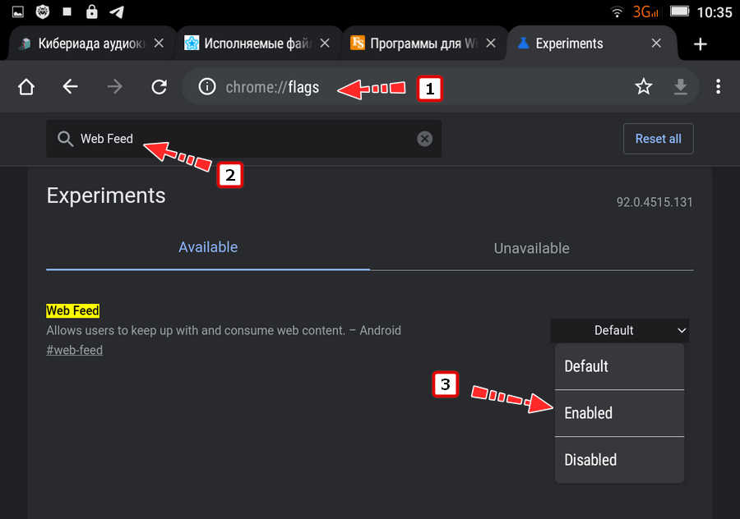Tap the highlighted Web Feed flag title
The image size is (740, 519).
tap(72, 310)
